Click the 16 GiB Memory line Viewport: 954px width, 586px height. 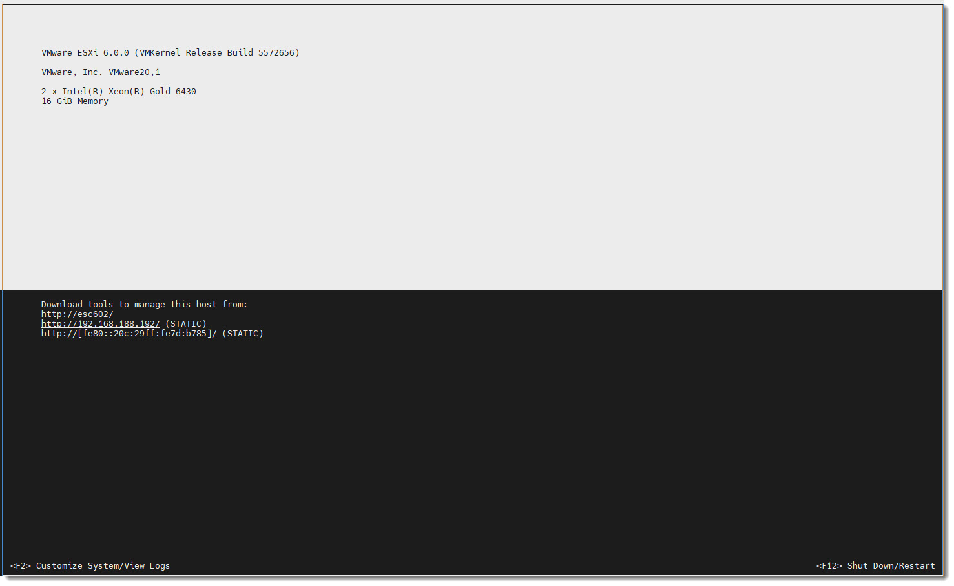click(x=75, y=101)
